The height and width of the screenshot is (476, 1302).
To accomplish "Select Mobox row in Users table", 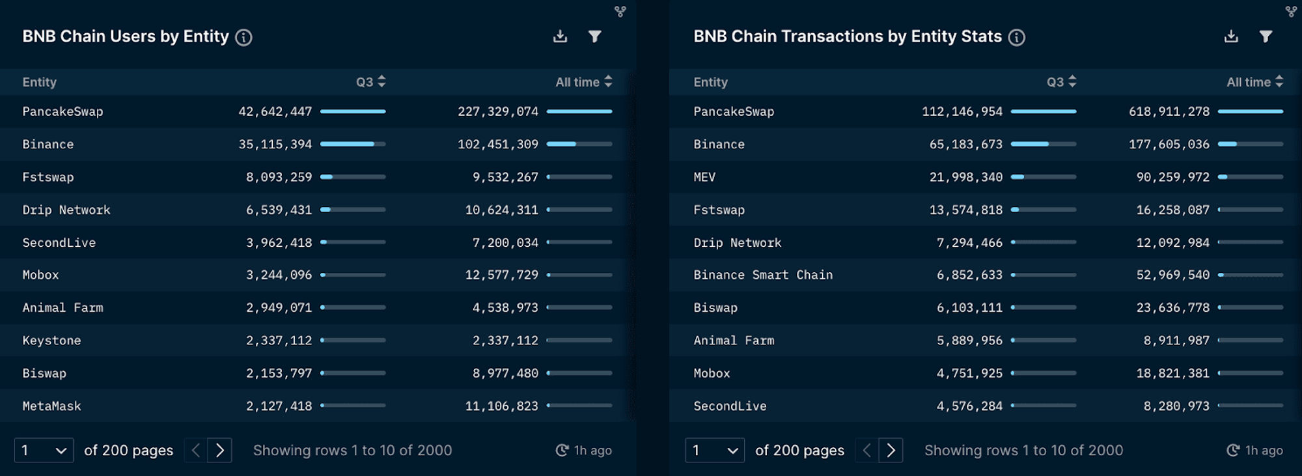I will click(318, 275).
